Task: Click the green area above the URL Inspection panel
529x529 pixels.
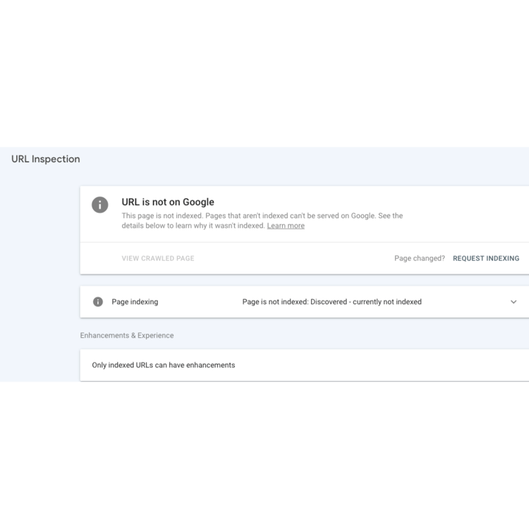Action: [x=264, y=71]
